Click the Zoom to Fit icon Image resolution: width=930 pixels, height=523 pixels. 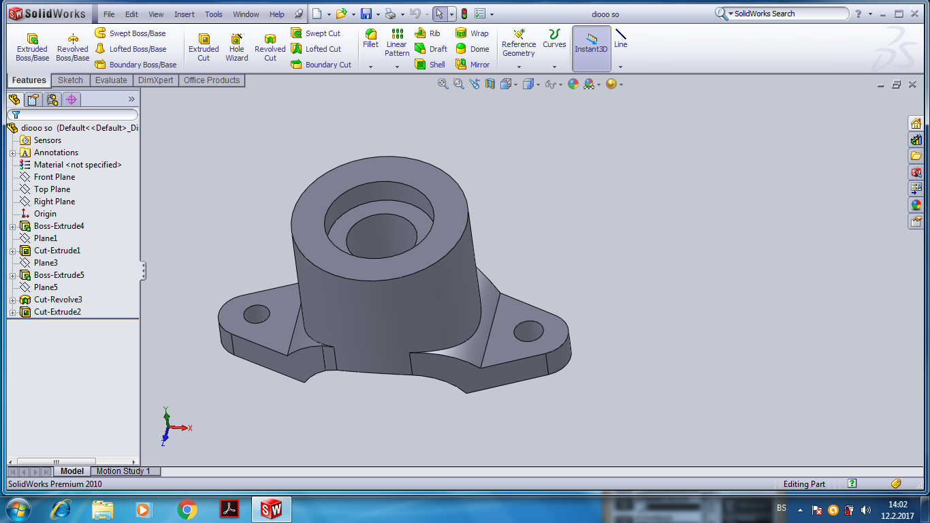click(x=443, y=84)
